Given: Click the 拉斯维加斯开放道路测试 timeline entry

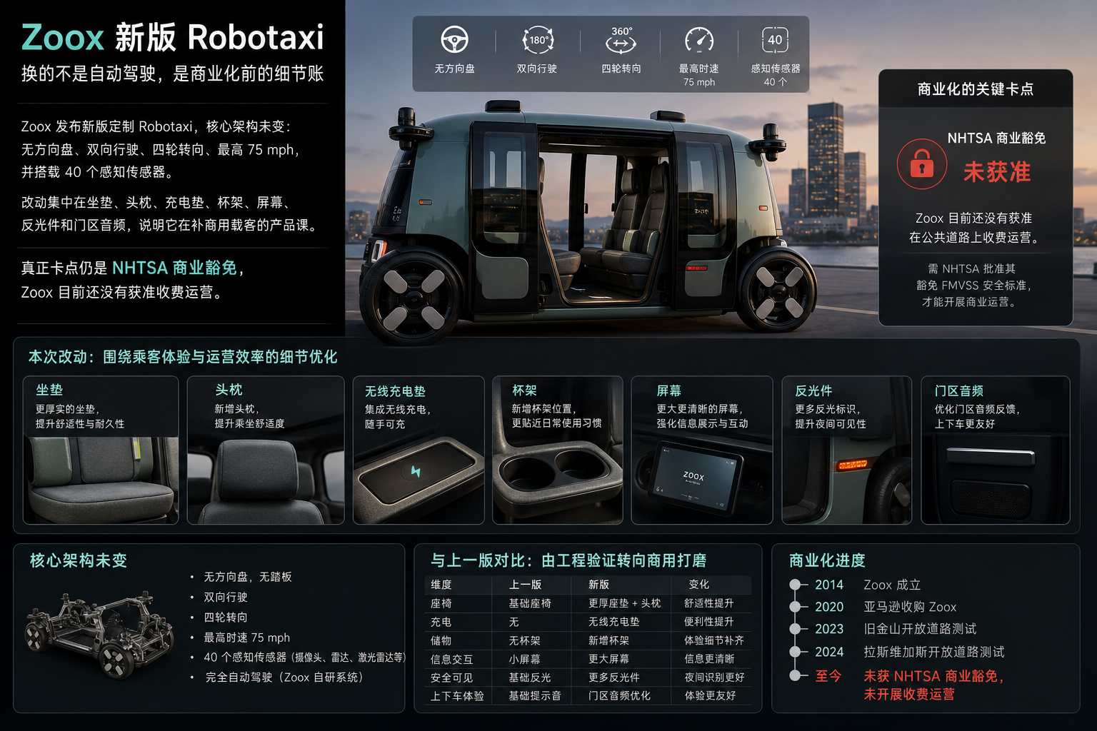Looking at the screenshot, I should (933, 652).
